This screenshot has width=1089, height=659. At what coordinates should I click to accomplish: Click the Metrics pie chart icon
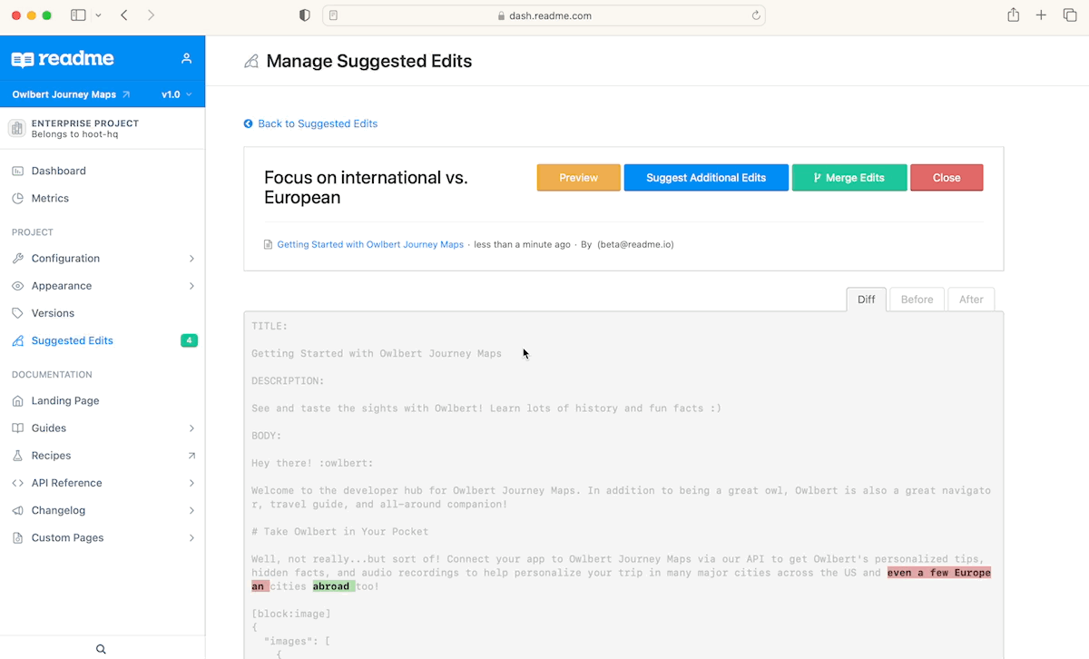point(17,198)
